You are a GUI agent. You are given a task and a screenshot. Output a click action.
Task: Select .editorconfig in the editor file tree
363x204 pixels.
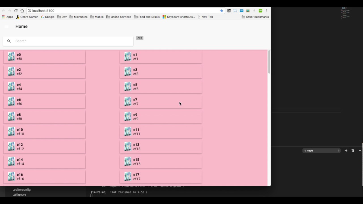tap(22, 190)
